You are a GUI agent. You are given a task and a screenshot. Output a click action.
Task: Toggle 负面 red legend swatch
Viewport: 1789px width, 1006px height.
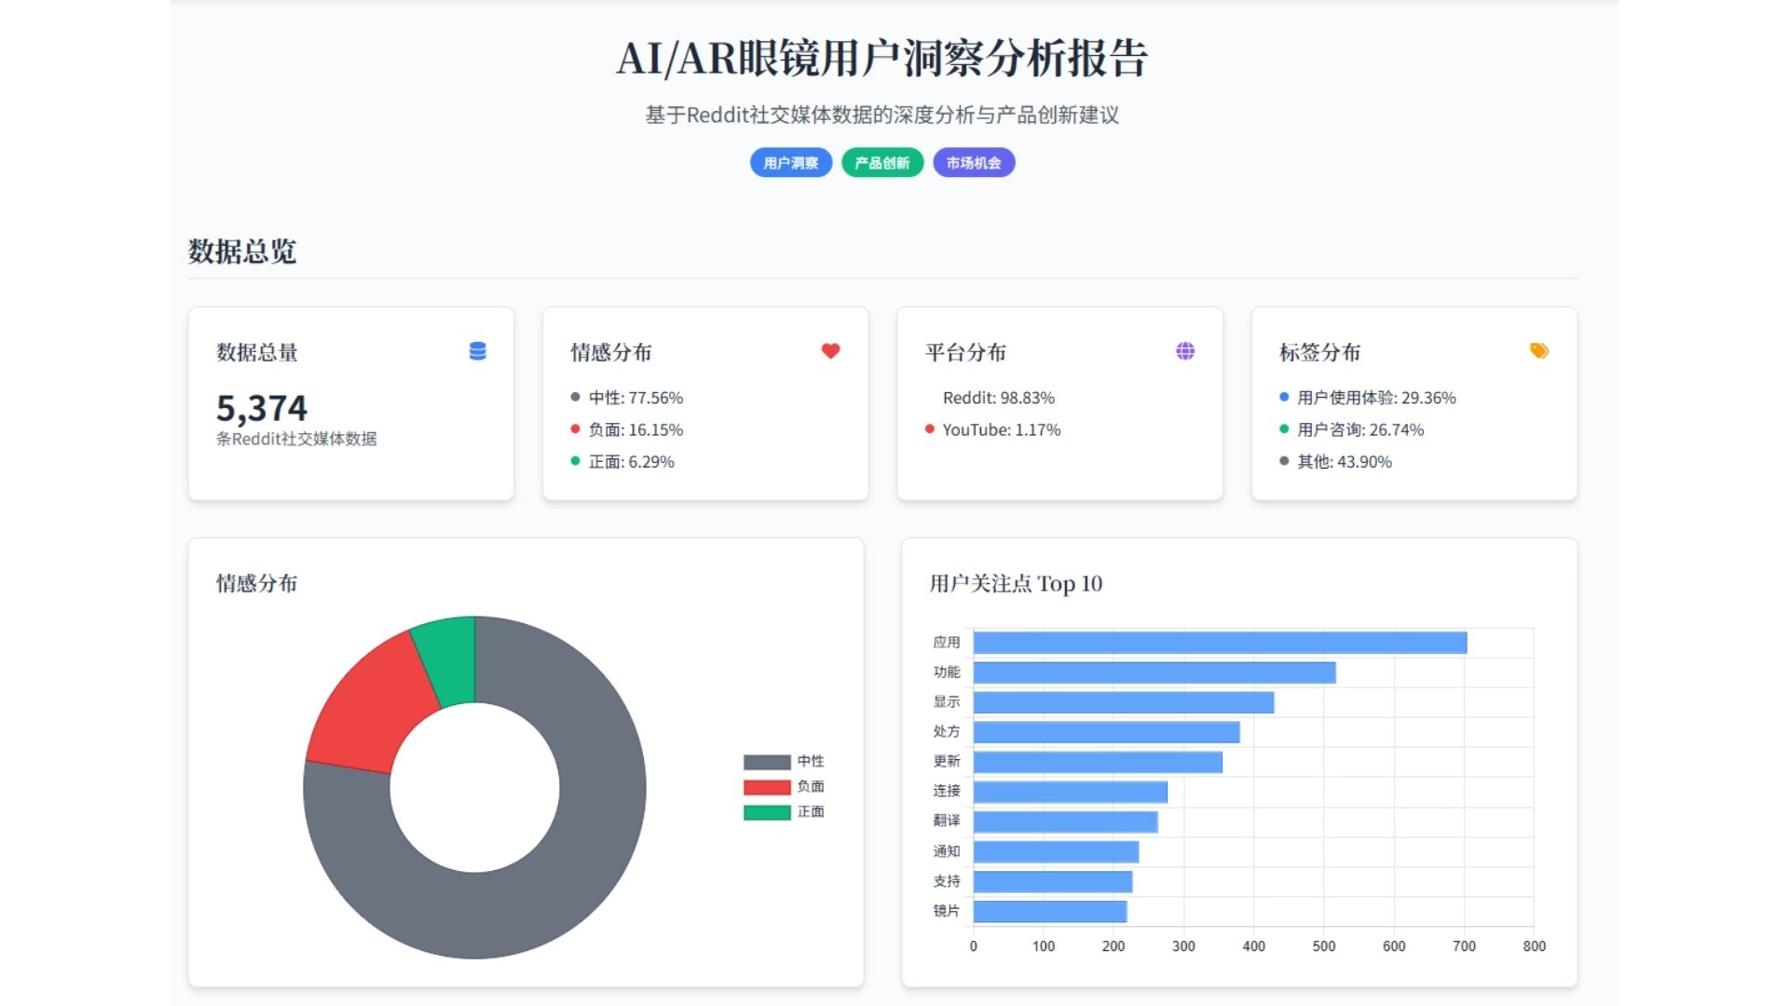(x=766, y=787)
